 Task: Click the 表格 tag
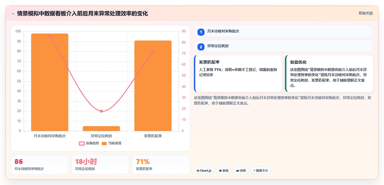pyautogui.click(x=224, y=171)
